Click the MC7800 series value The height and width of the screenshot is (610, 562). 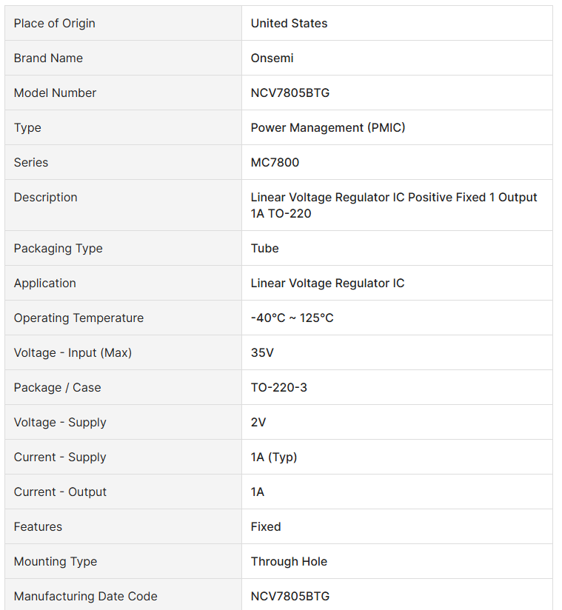coord(275,162)
